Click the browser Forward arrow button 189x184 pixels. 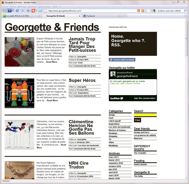coord(9,11)
